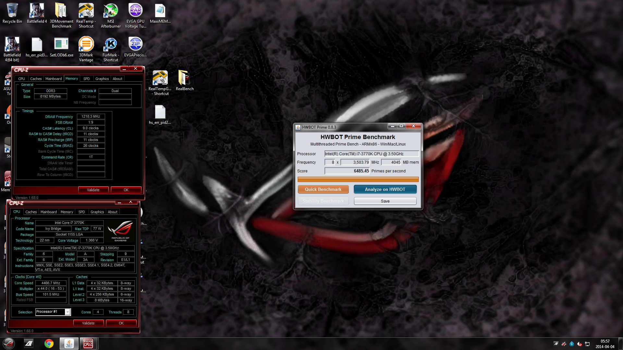623x350 pixels.
Task: Select the hs_err_pid2 text file icon
Action: [160, 114]
